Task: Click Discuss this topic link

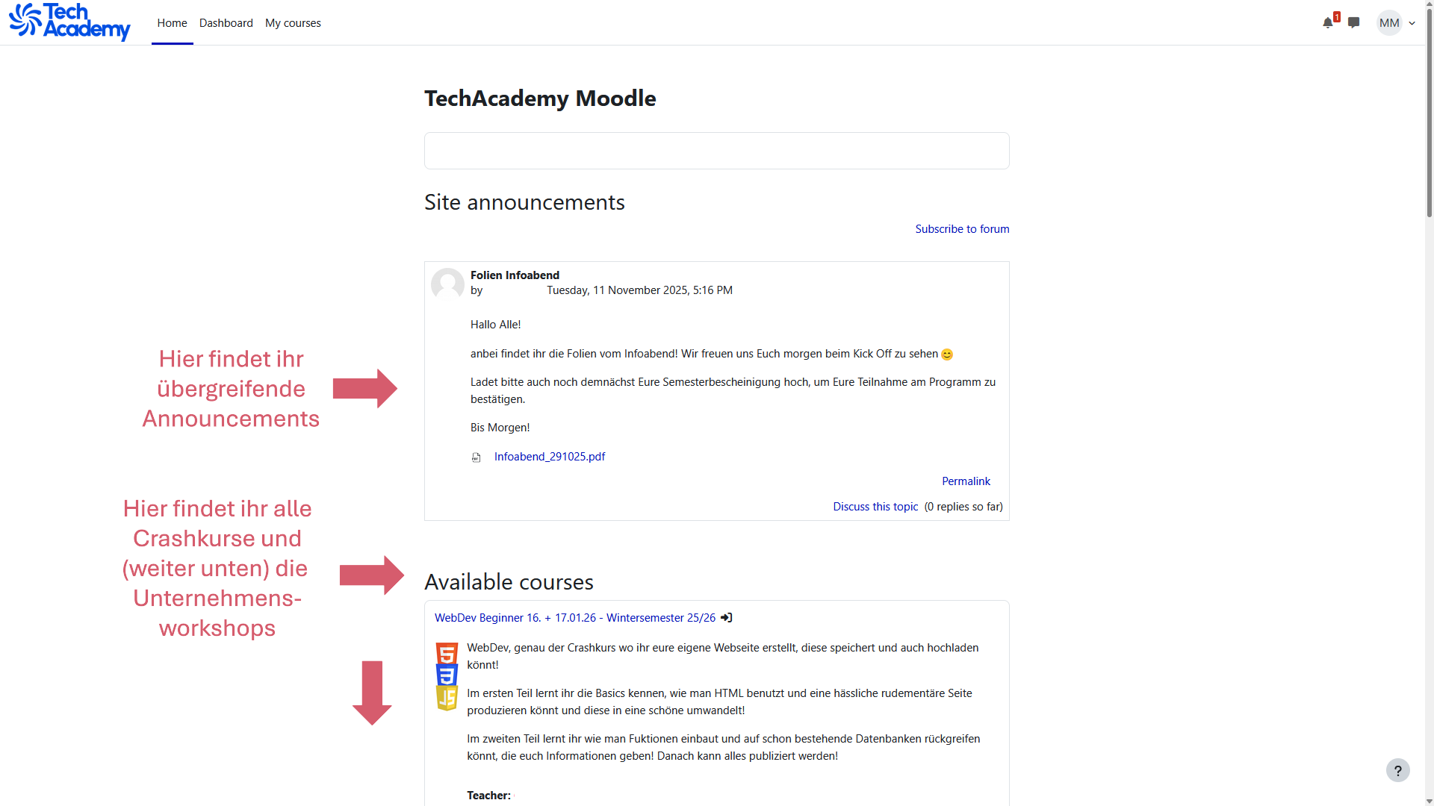Action: 875,507
